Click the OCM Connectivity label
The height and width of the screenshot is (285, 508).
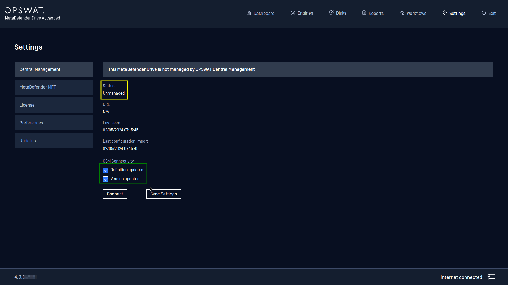pos(118,161)
